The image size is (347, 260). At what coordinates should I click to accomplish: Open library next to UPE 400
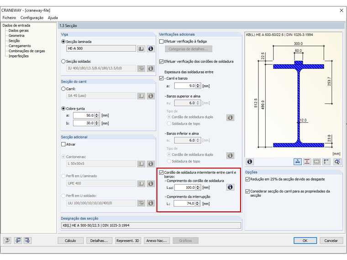click(x=141, y=183)
